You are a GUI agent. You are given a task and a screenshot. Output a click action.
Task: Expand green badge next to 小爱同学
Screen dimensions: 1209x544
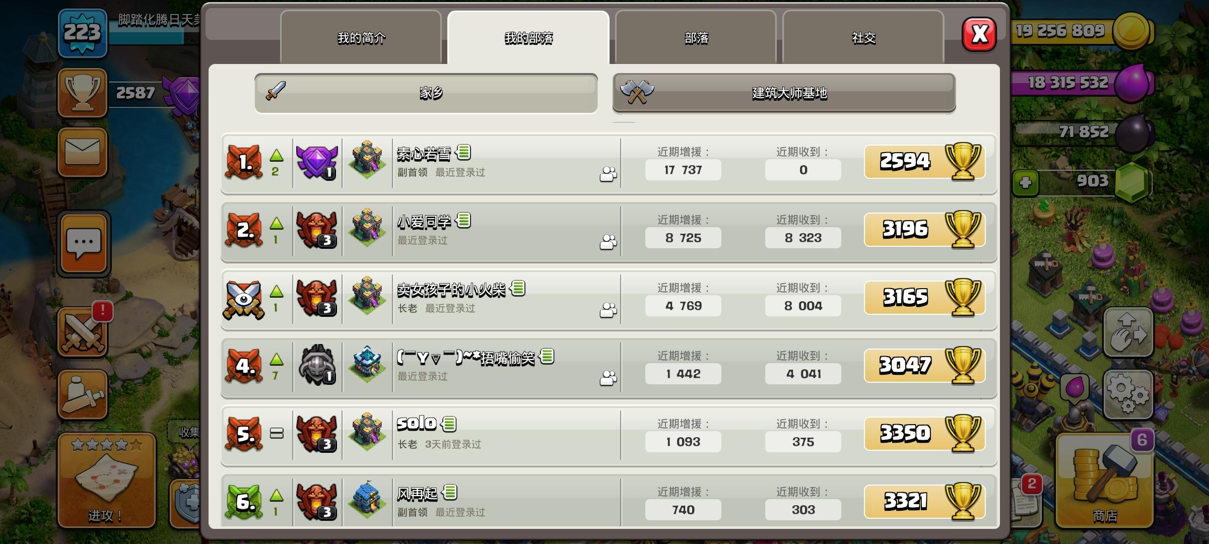463,220
